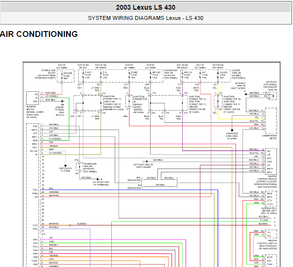
Task: Click 'JUNCTION CONNECTOR 14' label text
Action: tap(112, 98)
